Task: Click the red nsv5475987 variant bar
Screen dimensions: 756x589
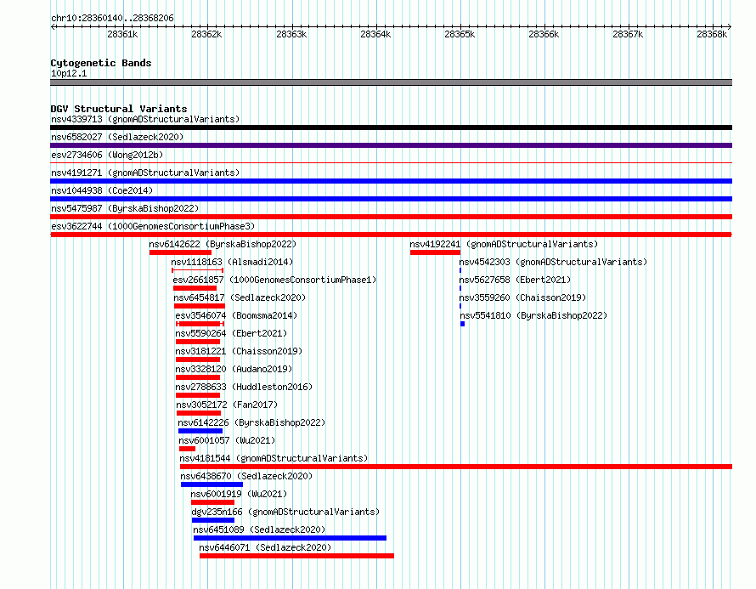Action: coord(391,217)
